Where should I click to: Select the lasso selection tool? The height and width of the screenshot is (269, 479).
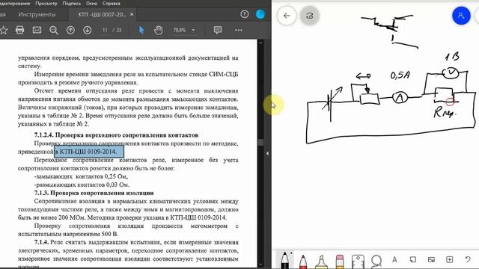point(376,261)
